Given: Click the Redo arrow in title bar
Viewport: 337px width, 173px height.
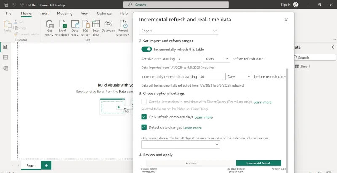Looking at the screenshot, I should point(21,5).
